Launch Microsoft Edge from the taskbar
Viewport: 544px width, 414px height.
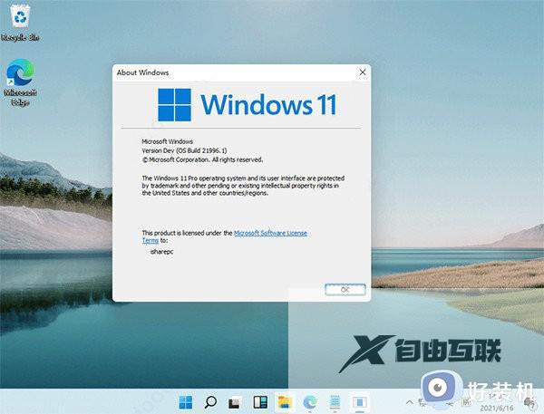click(310, 402)
